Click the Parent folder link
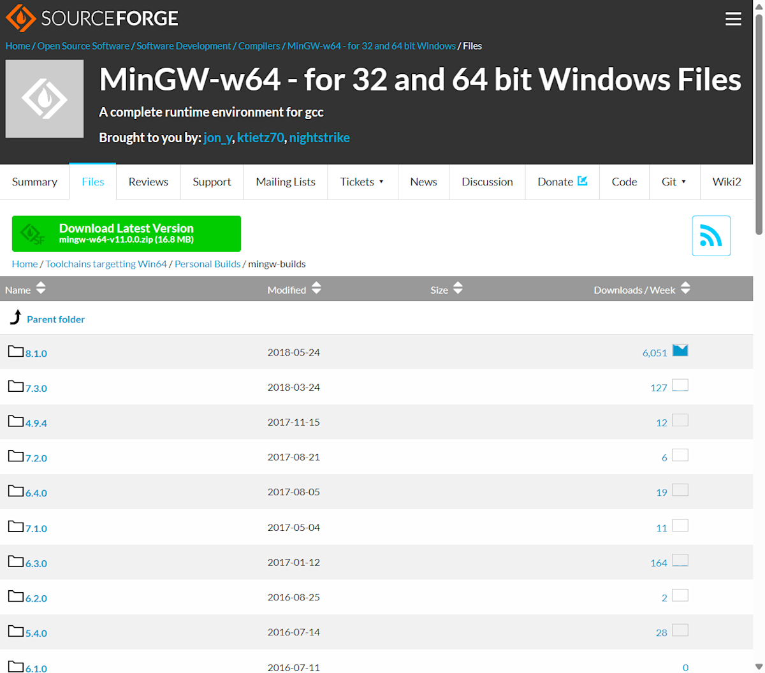This screenshot has width=765, height=673. tap(55, 319)
